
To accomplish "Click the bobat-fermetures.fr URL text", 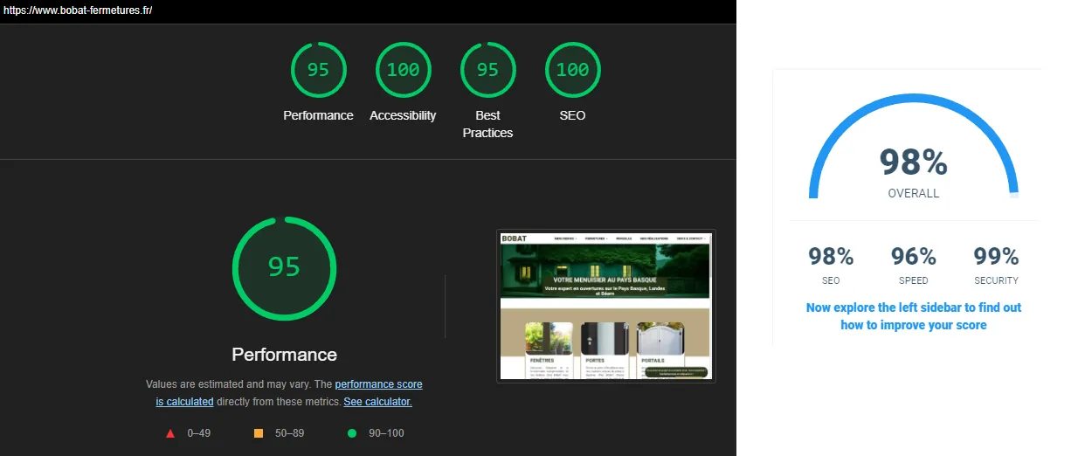I will click(78, 10).
